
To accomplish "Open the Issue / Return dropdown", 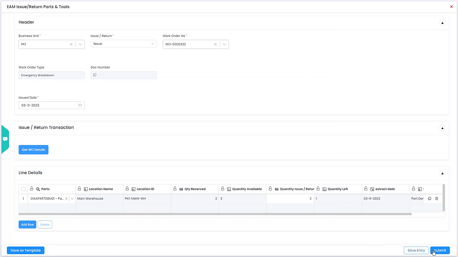I will (152, 44).
